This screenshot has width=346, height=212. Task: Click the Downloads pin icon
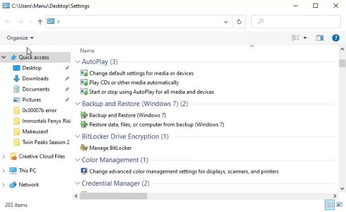coord(67,79)
